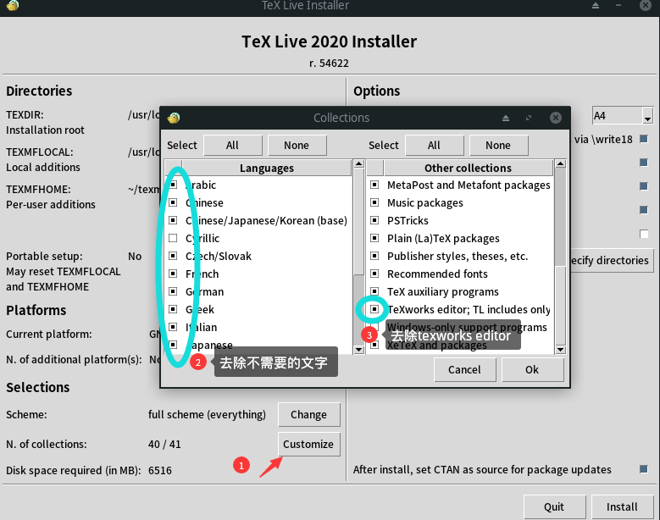
Task: Click the Change scheme button
Action: point(309,414)
